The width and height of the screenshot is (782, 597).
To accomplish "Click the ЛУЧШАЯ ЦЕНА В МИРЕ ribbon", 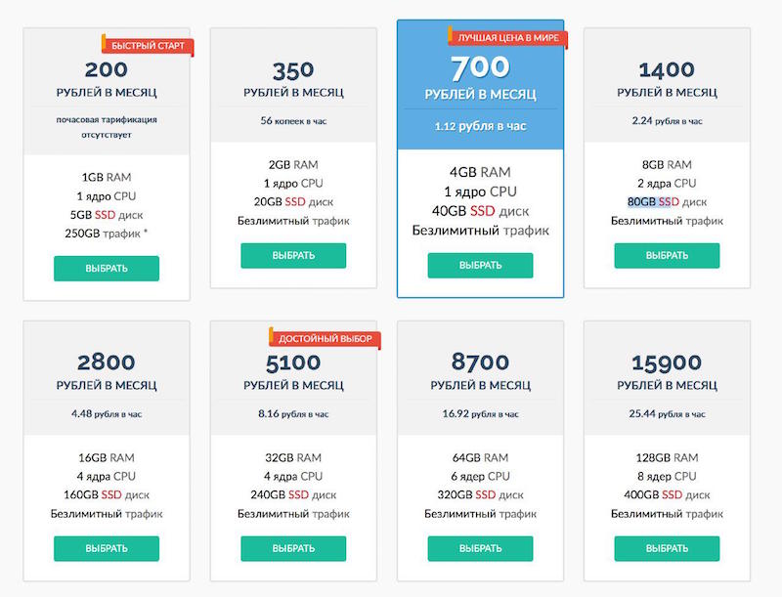I will (x=501, y=38).
